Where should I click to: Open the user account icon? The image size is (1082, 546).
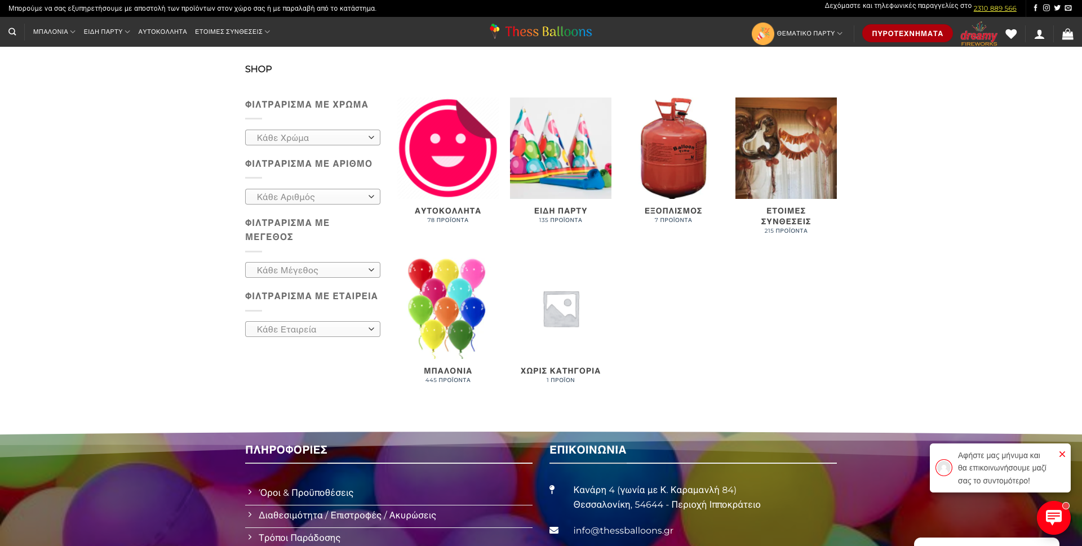click(1039, 34)
